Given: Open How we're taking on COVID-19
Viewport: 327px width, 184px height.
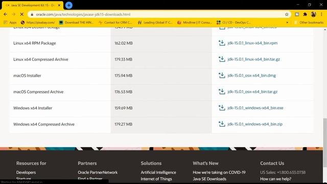Looking at the screenshot, I should (219, 172).
